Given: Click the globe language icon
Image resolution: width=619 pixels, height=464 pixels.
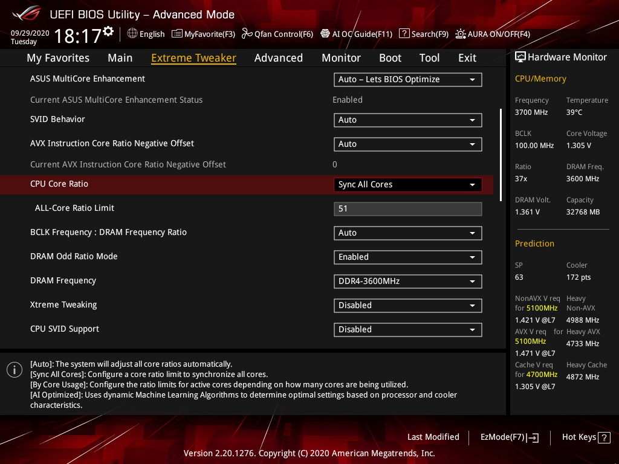Looking at the screenshot, I should coord(132,34).
